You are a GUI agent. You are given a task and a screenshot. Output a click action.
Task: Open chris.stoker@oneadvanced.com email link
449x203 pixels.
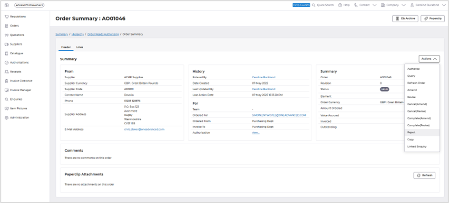click(x=144, y=129)
